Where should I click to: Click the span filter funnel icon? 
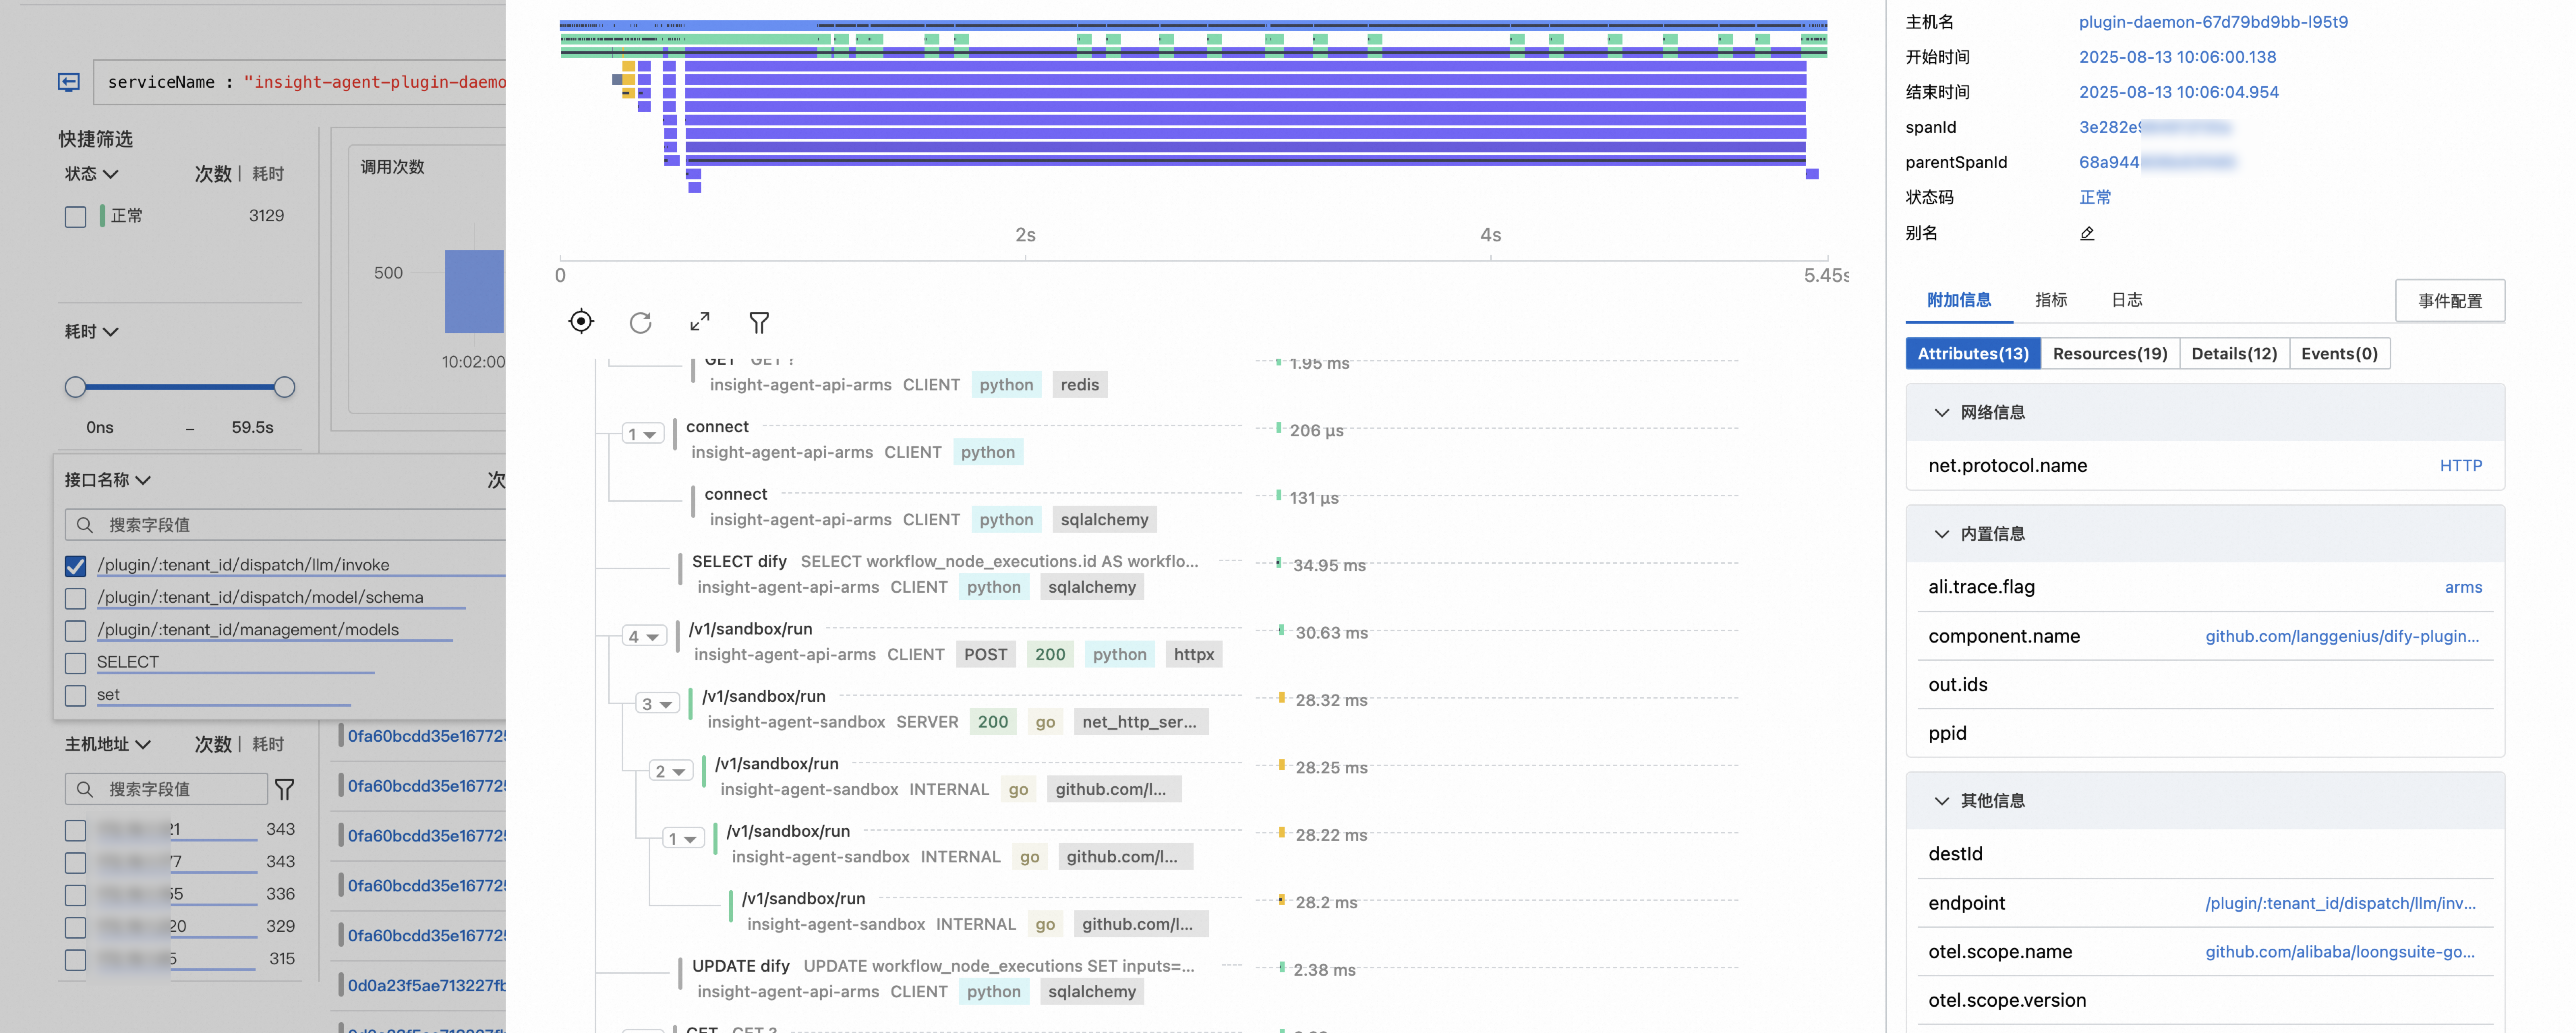tap(759, 322)
